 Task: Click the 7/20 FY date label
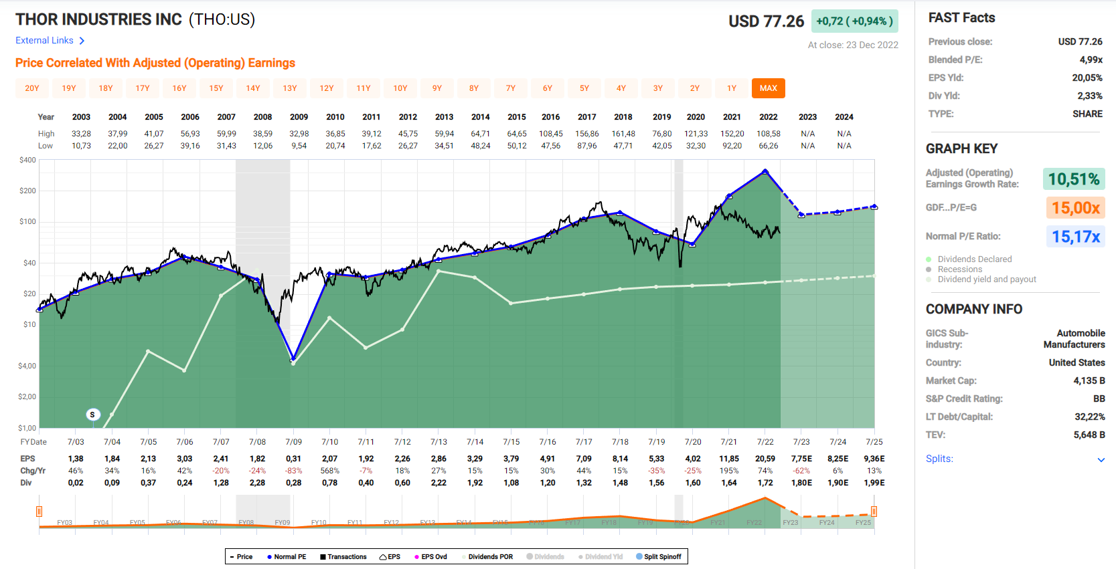[693, 442]
